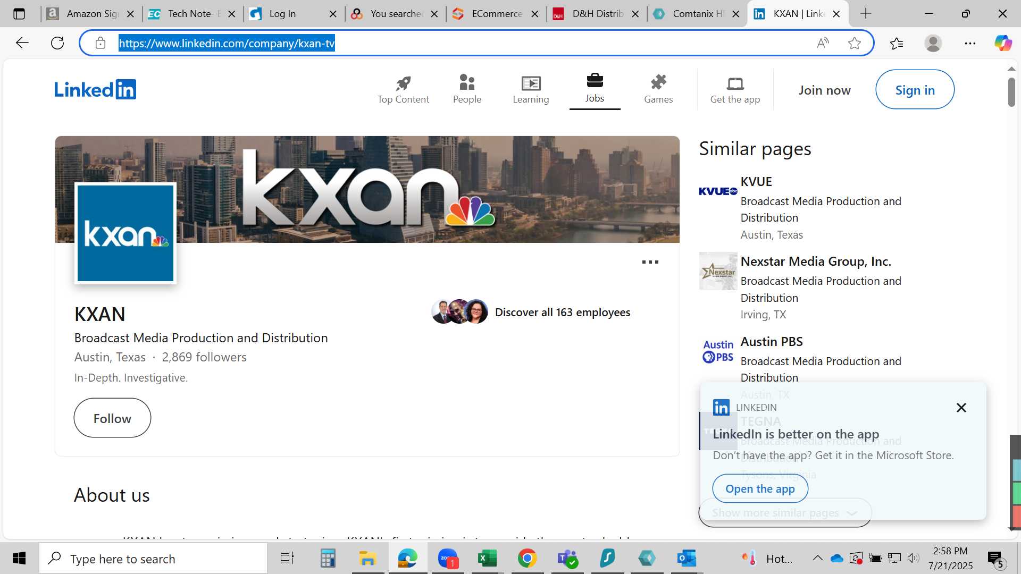Open KVUE similar page
1021x574 pixels.
tap(756, 182)
